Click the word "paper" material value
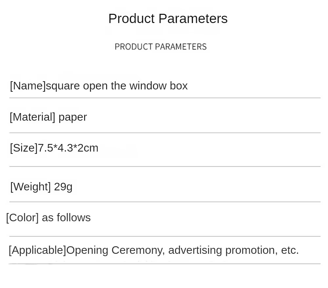 pyautogui.click(x=73, y=117)
